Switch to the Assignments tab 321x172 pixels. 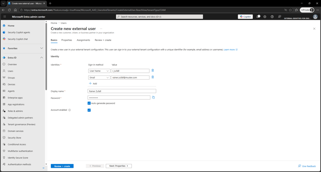pyautogui.click(x=83, y=40)
